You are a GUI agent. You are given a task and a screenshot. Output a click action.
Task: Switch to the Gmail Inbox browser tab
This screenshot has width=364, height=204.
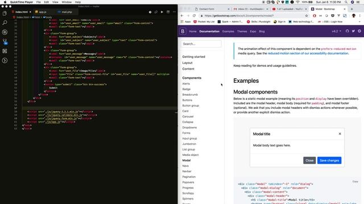251,9
